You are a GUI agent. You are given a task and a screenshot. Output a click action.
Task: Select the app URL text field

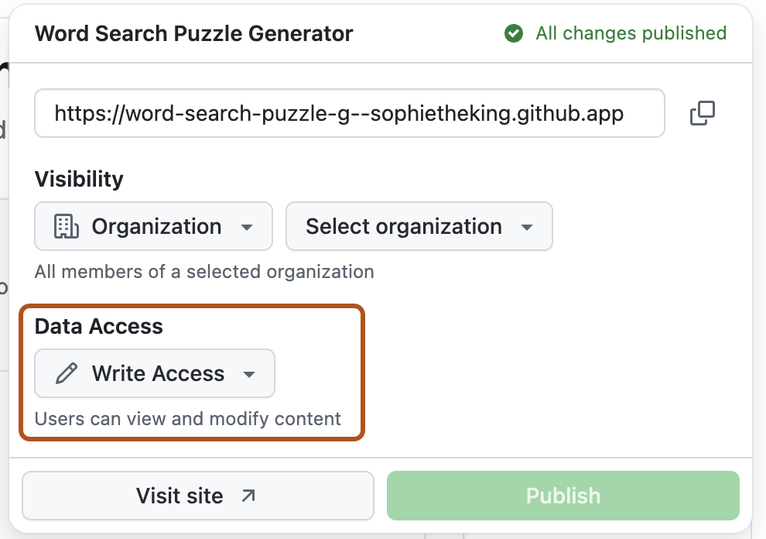coord(348,113)
